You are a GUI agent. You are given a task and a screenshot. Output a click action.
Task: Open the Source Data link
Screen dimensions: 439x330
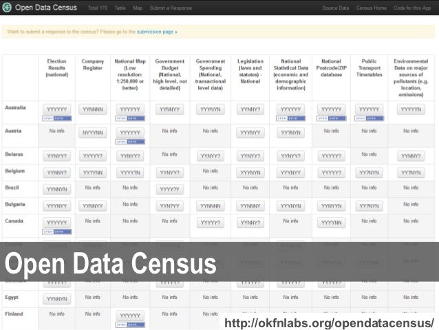(x=335, y=8)
